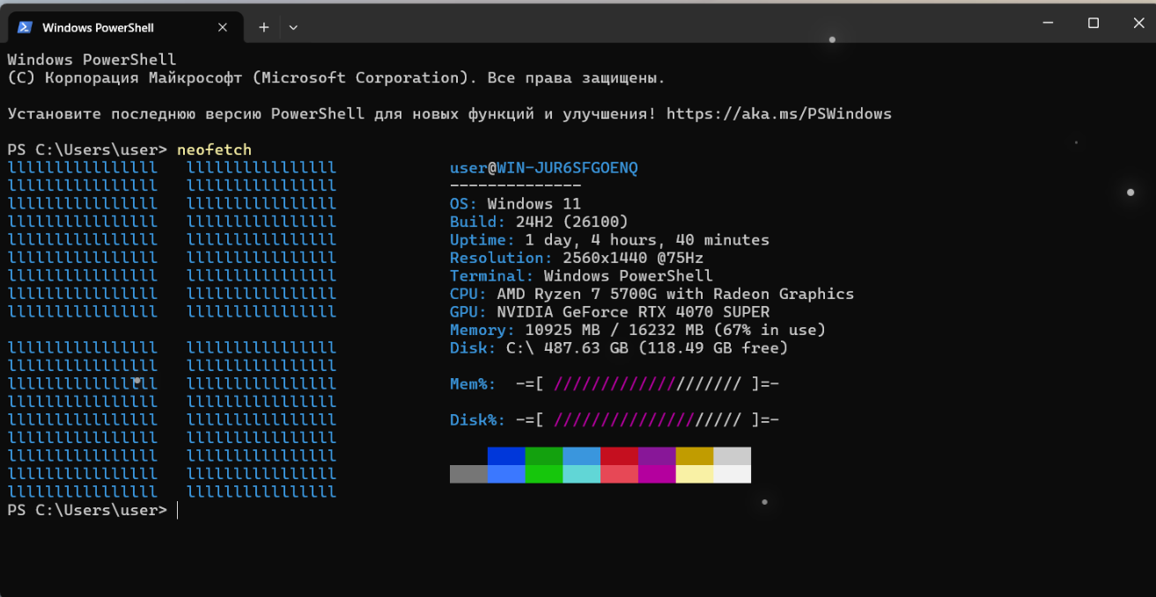This screenshot has width=1156, height=597.
Task: Click the Build: 24H2 (26100) line
Action: [539, 222]
